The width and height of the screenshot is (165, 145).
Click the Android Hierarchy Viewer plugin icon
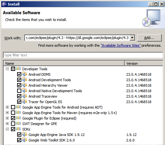(x=25, y=85)
